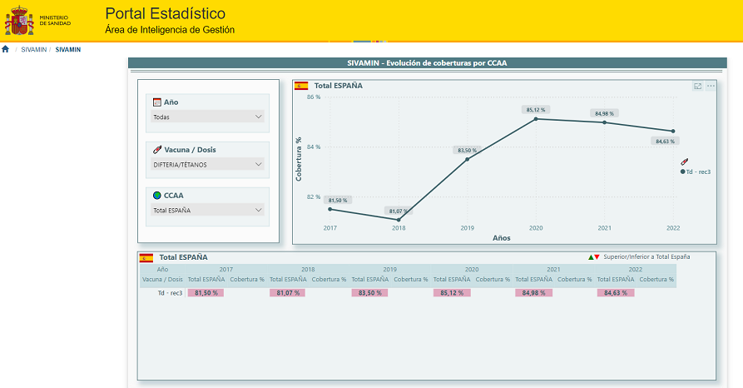Click the Ministerio de Sanidad coat of arms logo
Screen dimensions: 743x388
pos(18,20)
